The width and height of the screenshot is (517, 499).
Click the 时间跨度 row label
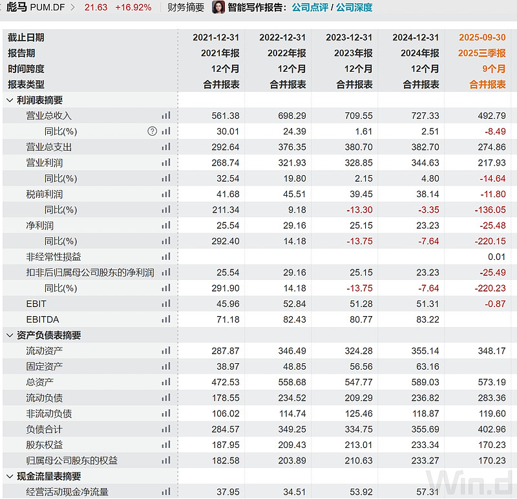pyautogui.click(x=26, y=69)
